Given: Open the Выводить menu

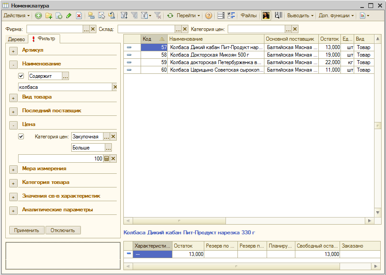Looking at the screenshot, I should tap(300, 15).
